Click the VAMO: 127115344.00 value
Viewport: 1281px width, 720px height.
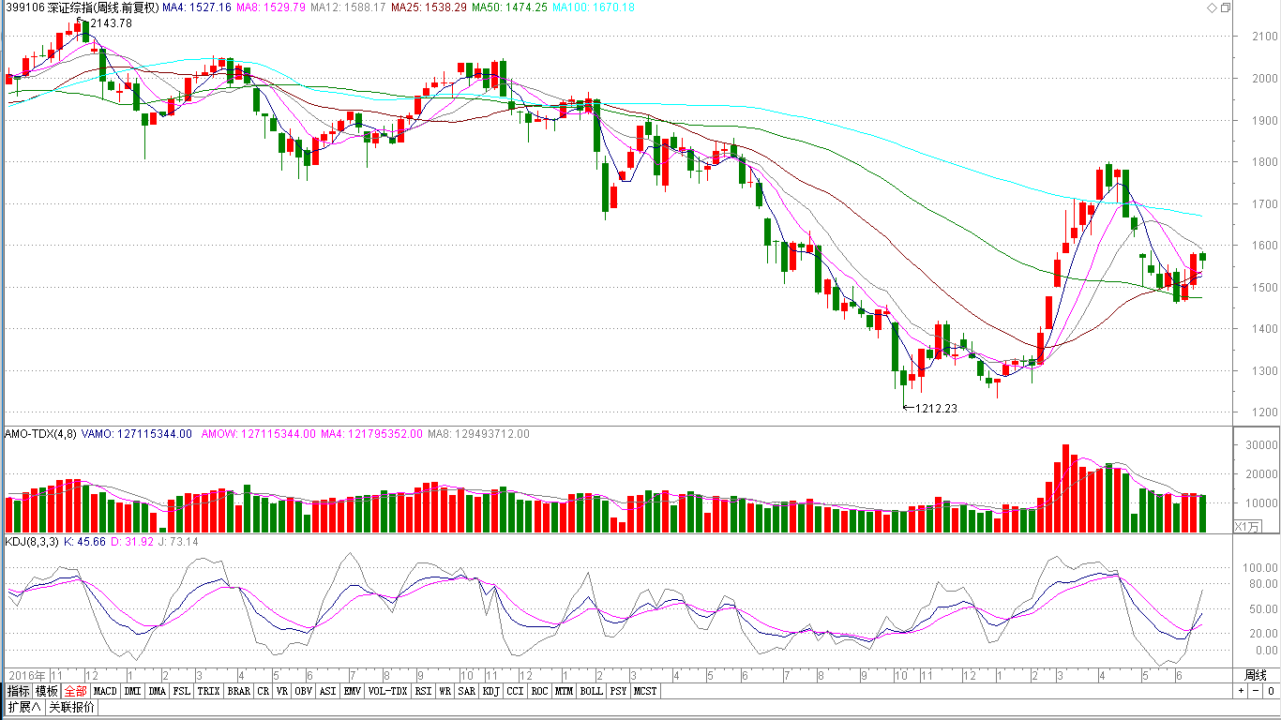(x=137, y=434)
